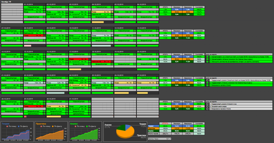Viewport: 274px width, 143px height.
Task: Check goal 3 box for week 28.10–31.10
Action: tap(207, 109)
